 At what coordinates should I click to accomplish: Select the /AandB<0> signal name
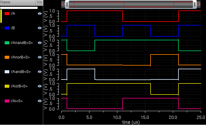point(21,72)
